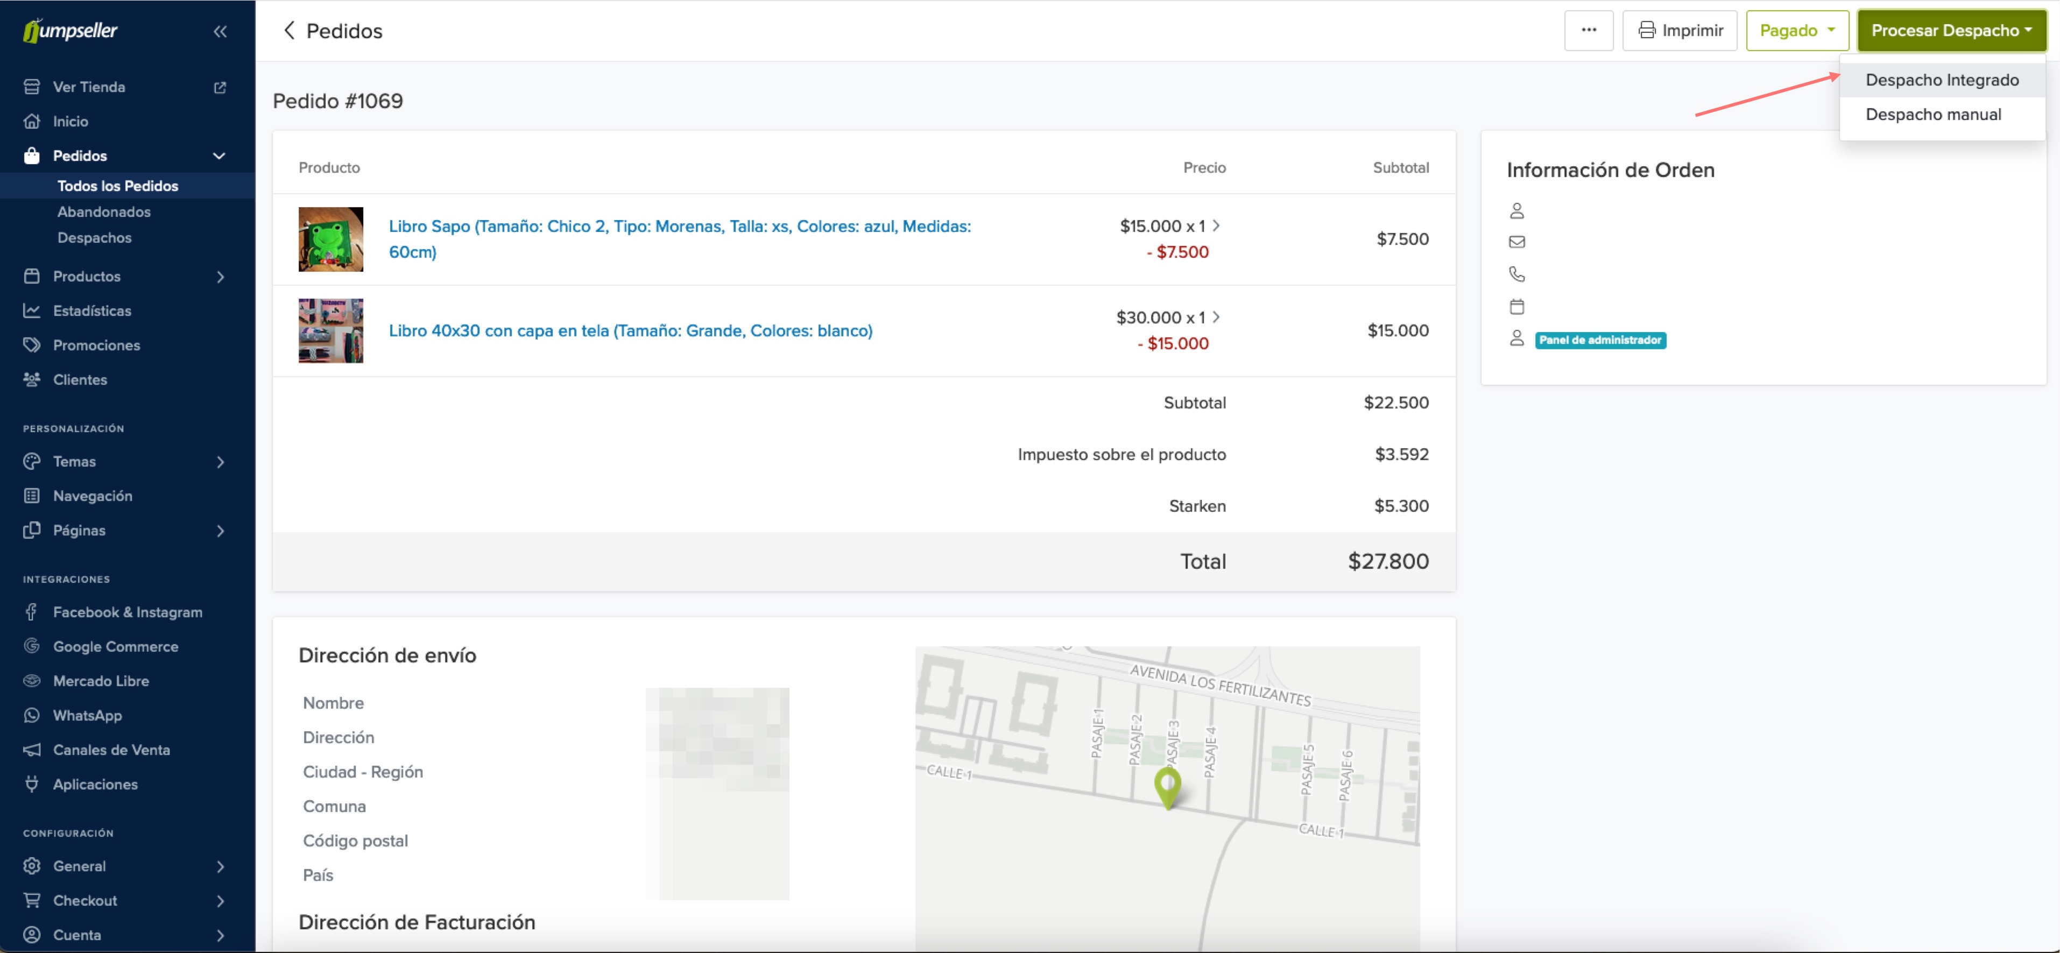
Task: Go back using the Pedidos arrow
Action: pos(290,30)
